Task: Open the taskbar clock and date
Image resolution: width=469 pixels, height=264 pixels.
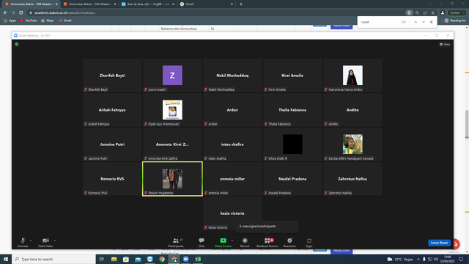Action: point(448,259)
